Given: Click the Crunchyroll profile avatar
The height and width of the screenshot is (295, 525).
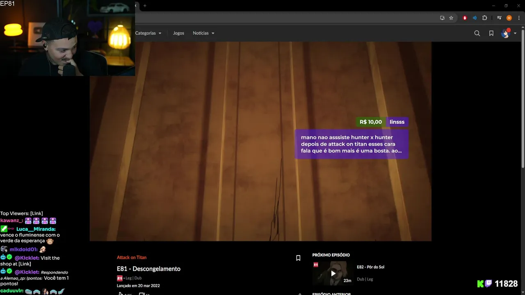Looking at the screenshot, I should pos(505,33).
